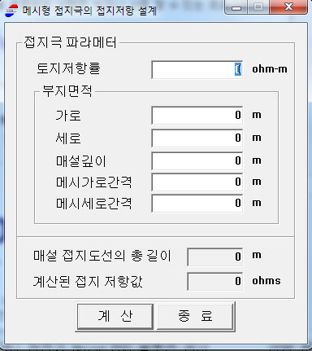Close the window with X button
The width and height of the screenshot is (312, 351).
[288, 7]
